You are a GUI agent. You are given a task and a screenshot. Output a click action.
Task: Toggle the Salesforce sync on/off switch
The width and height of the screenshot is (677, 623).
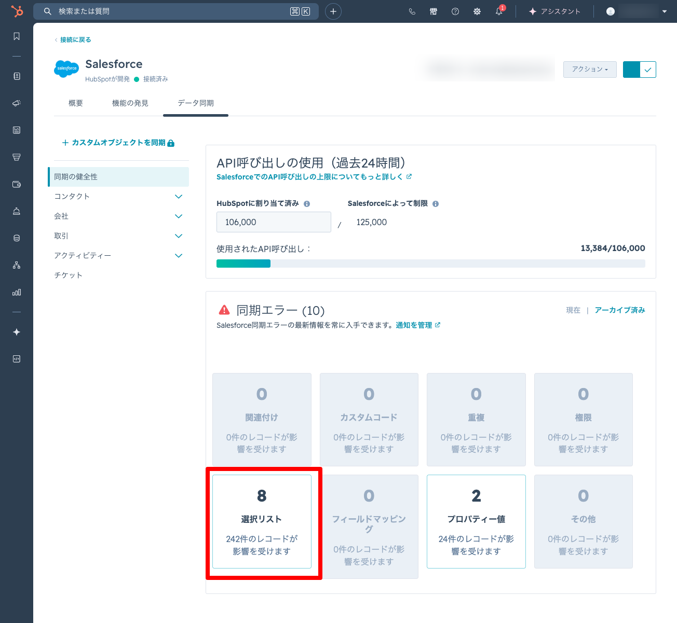tap(640, 70)
